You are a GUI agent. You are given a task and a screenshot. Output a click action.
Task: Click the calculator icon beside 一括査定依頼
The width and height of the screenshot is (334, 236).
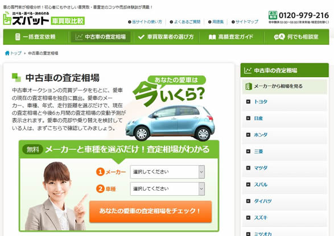[x=18, y=37]
